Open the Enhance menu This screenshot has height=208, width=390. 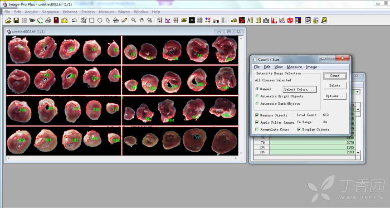[70, 12]
